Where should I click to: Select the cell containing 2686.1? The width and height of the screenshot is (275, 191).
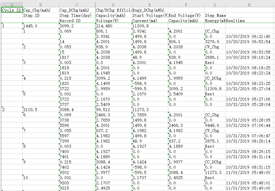click(215, 57)
